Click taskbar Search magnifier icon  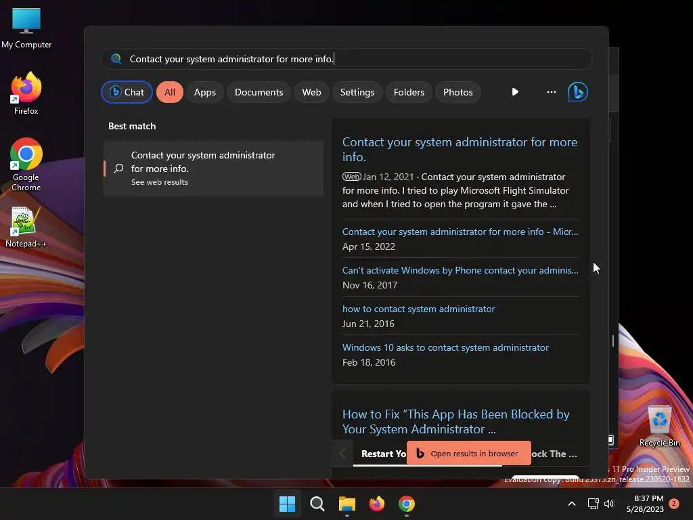(x=317, y=504)
